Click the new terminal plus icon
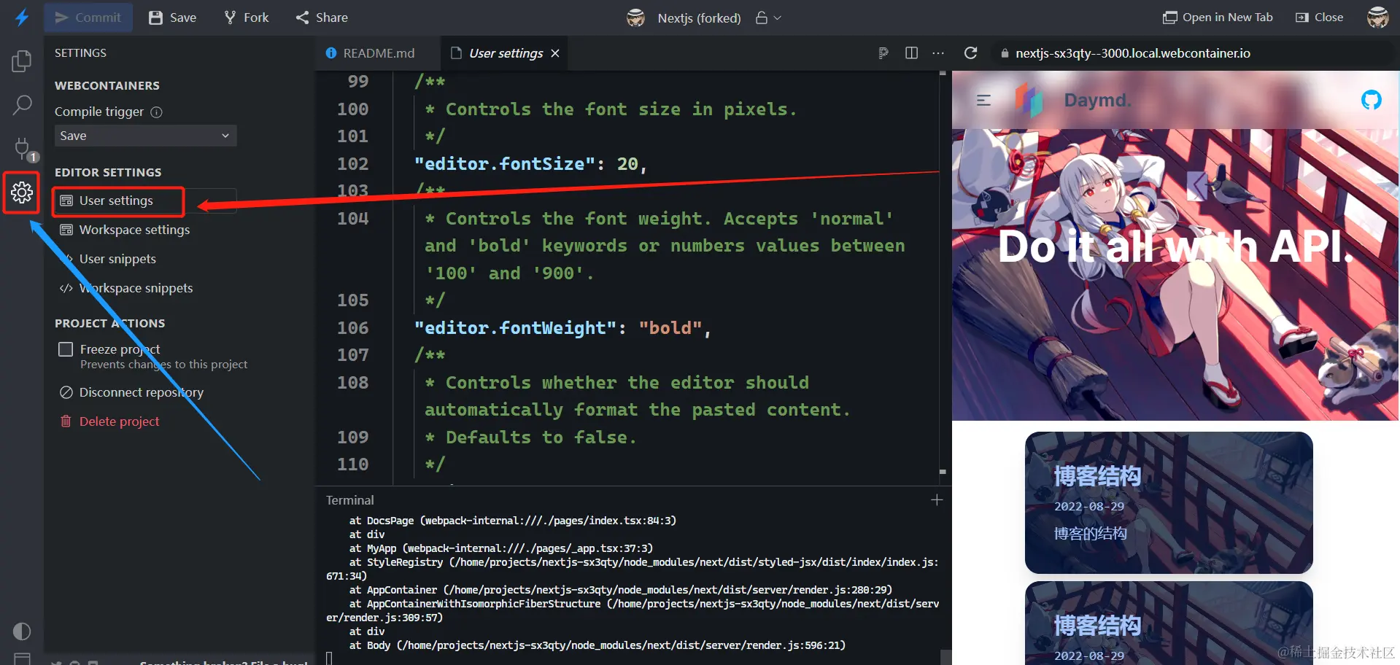 point(937,499)
